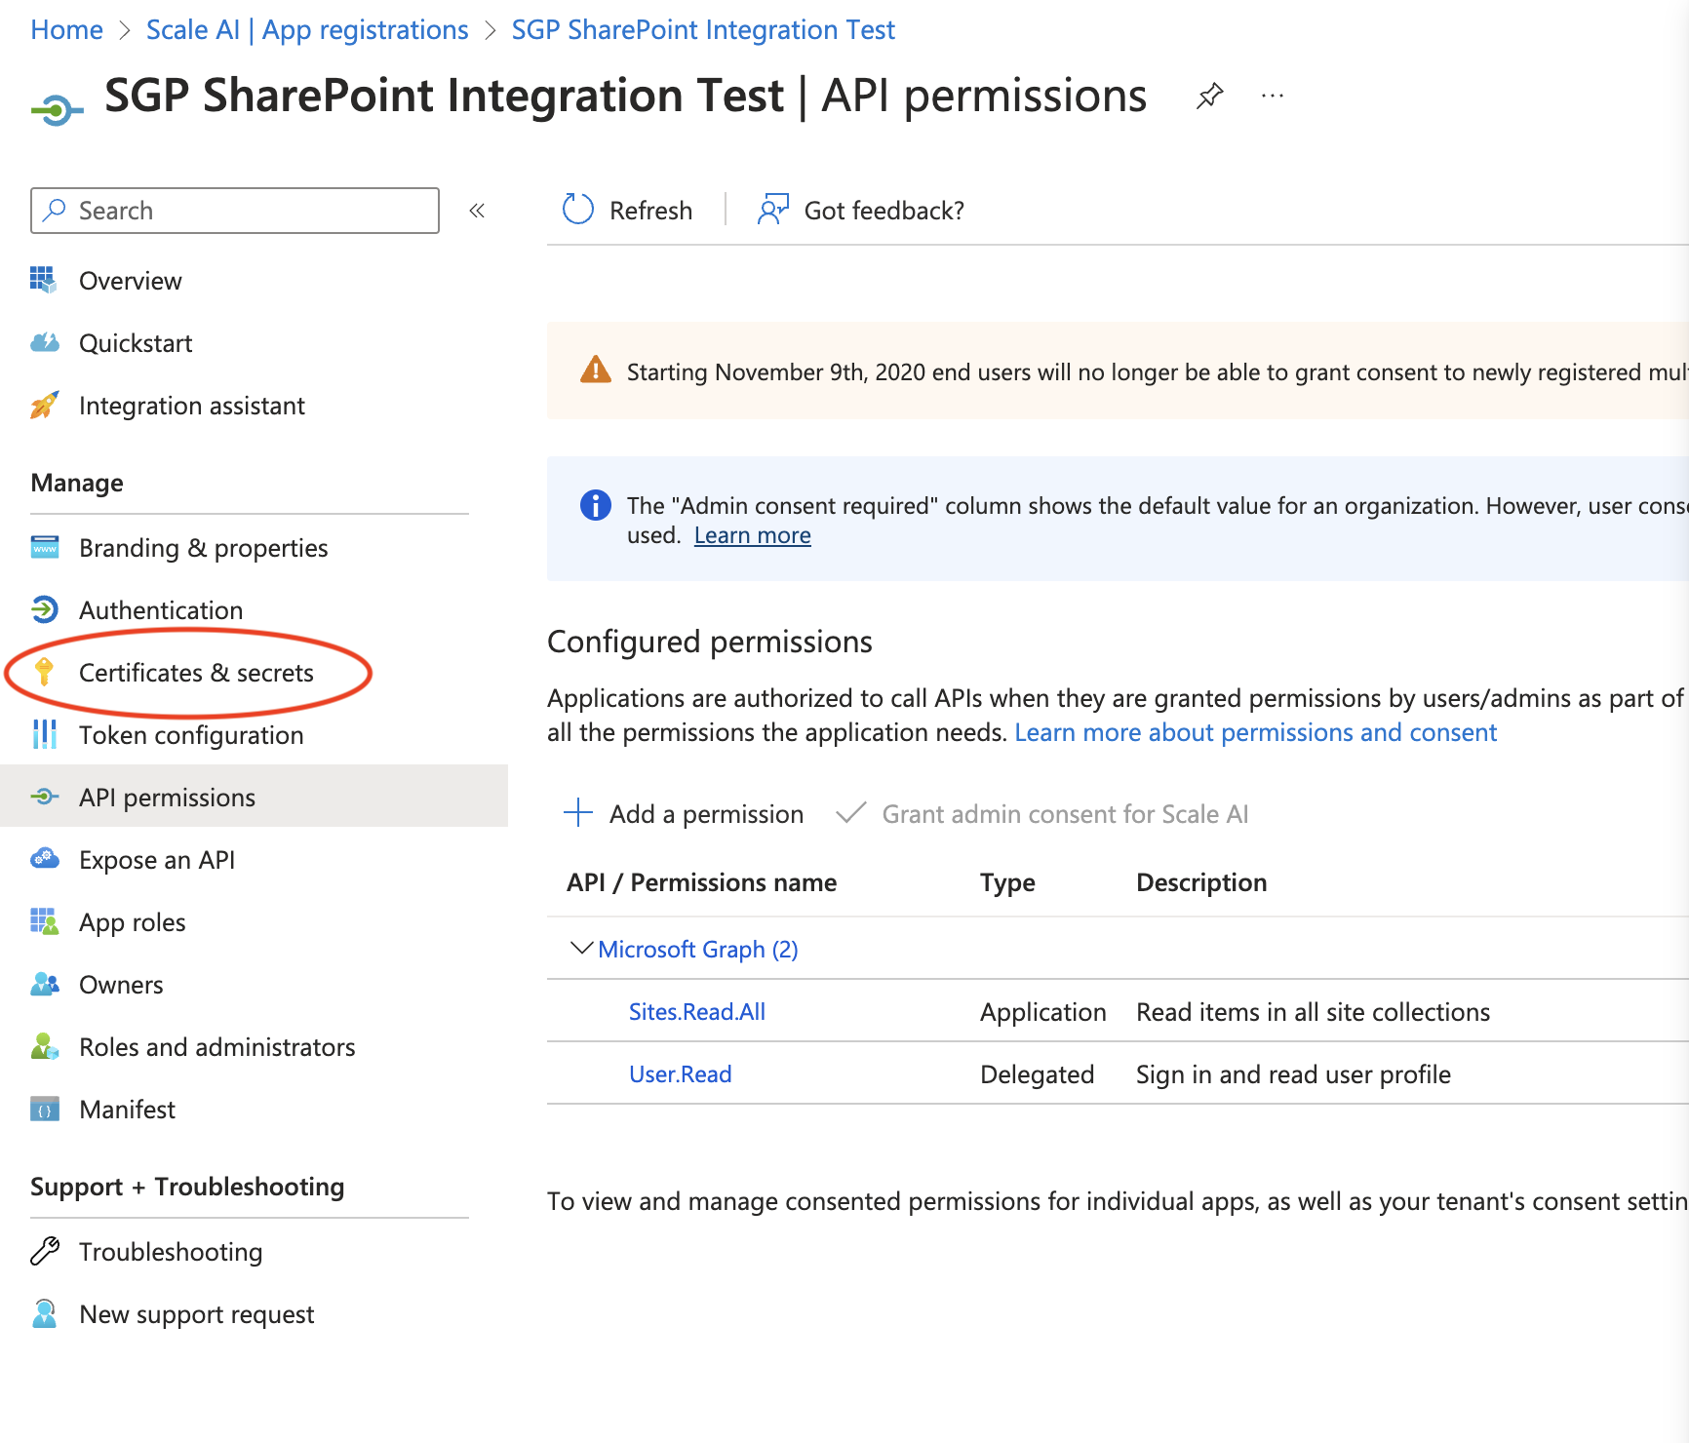The height and width of the screenshot is (1443, 1689).
Task: Open the User.Read permission link
Action: 680,1074
